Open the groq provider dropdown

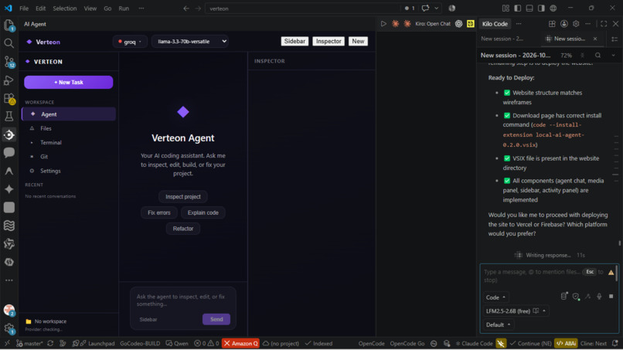(130, 42)
